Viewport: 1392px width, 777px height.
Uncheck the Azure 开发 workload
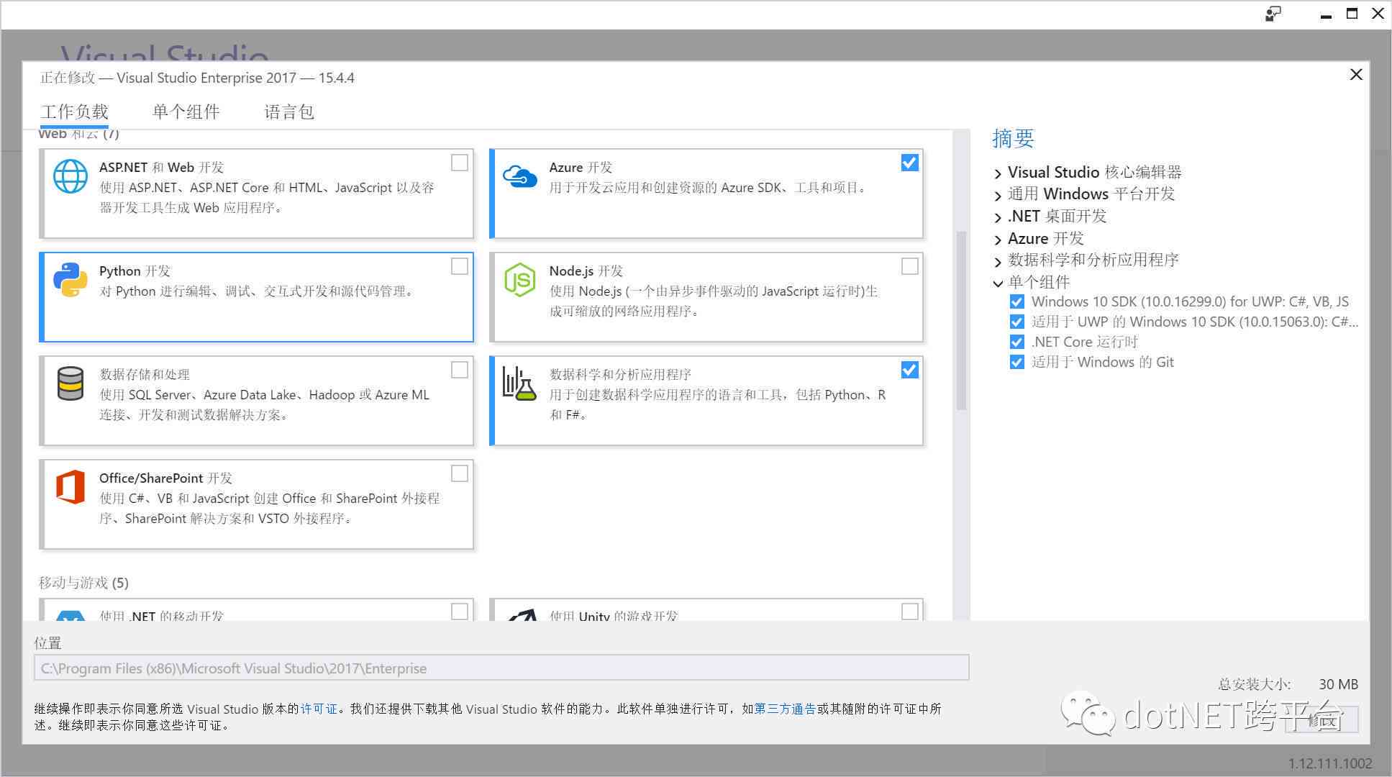pos(909,163)
